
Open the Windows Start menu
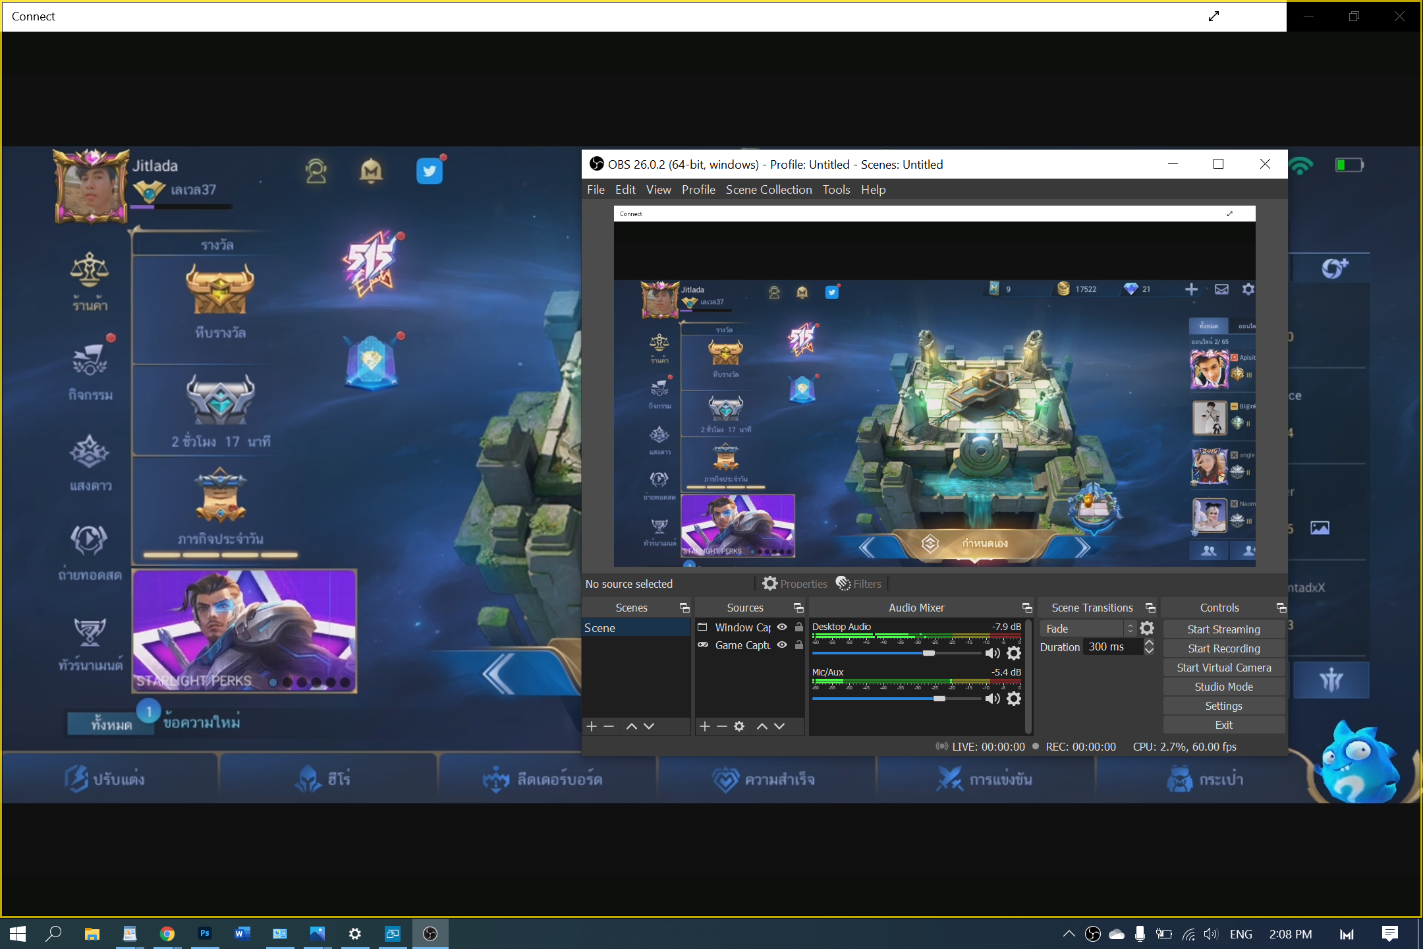click(18, 934)
